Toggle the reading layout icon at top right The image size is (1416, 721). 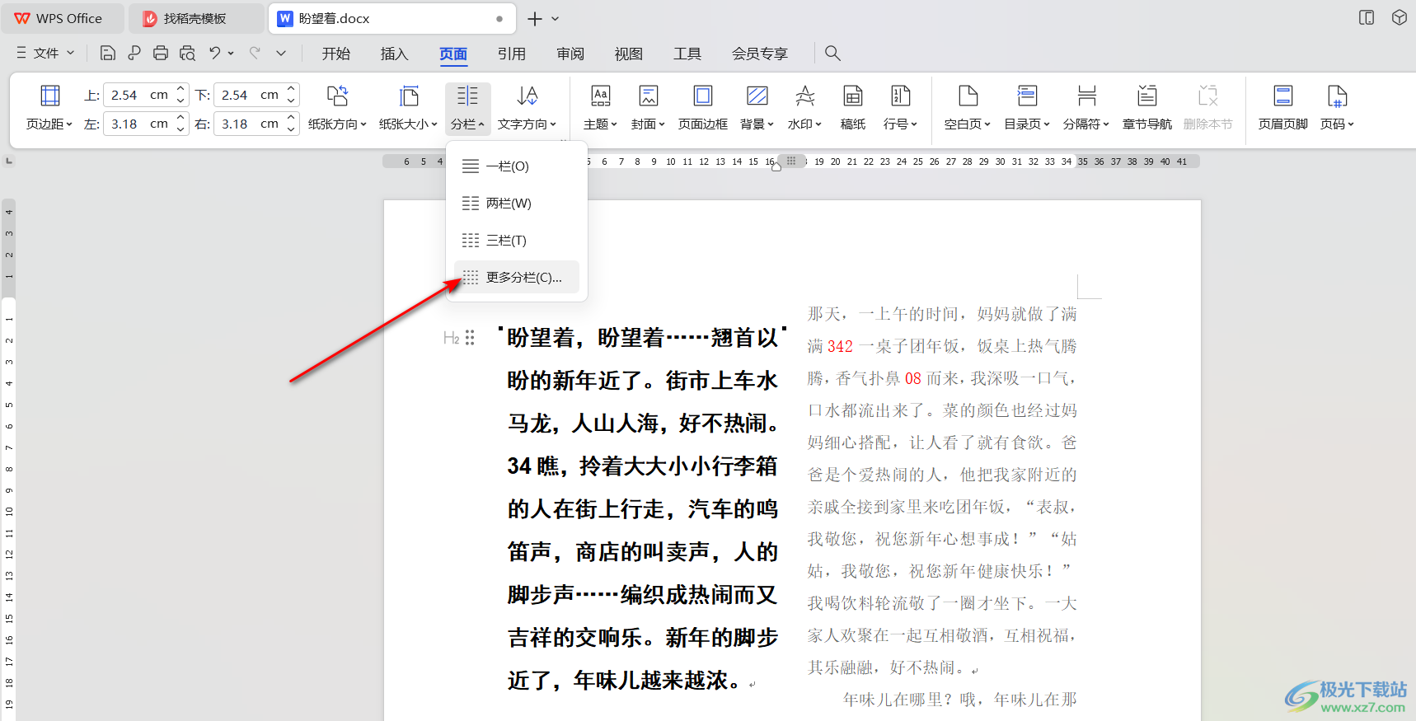pos(1367,18)
